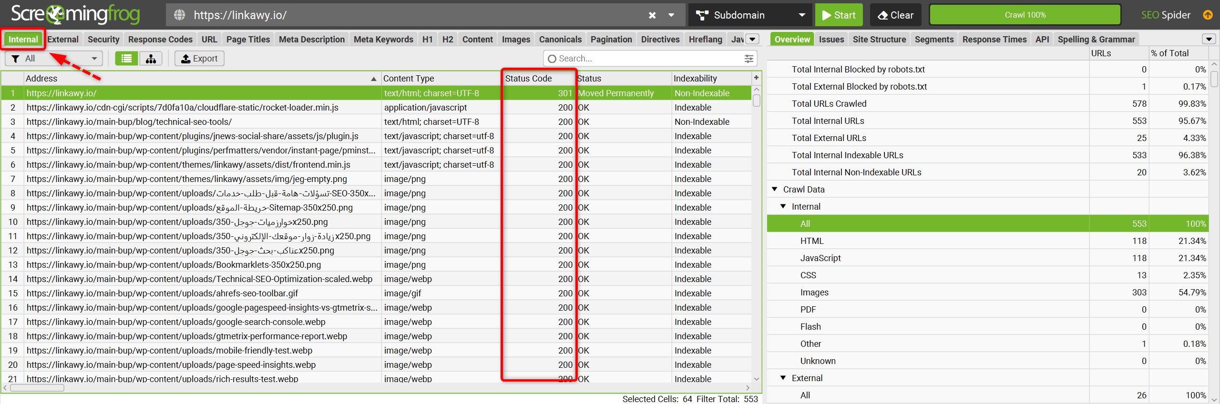Collapse the Crawl Data tree section

click(775, 189)
